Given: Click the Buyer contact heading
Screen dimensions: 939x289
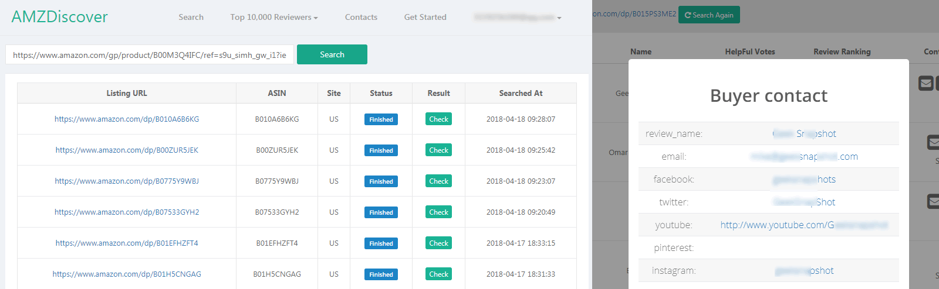Looking at the screenshot, I should coord(769,95).
